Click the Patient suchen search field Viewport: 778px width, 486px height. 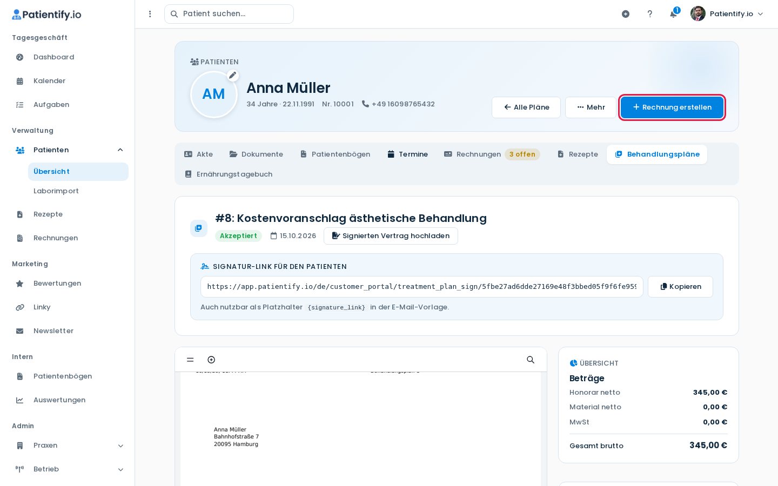[x=229, y=14]
